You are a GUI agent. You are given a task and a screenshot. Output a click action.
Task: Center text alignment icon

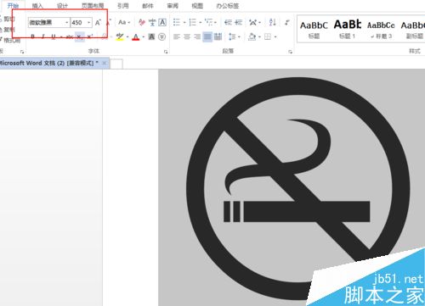click(187, 36)
